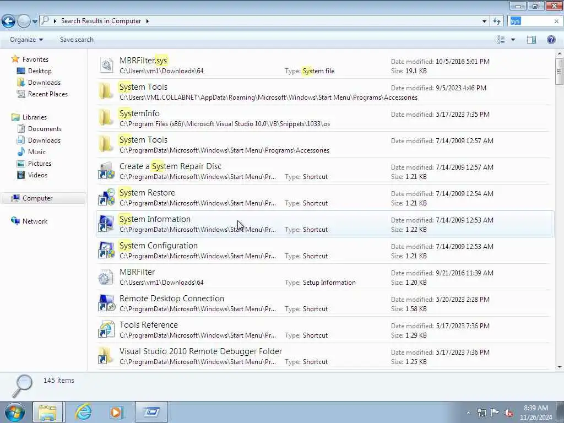Click the network tray icon
Viewport: 564px width, 423px height.
(x=481, y=413)
